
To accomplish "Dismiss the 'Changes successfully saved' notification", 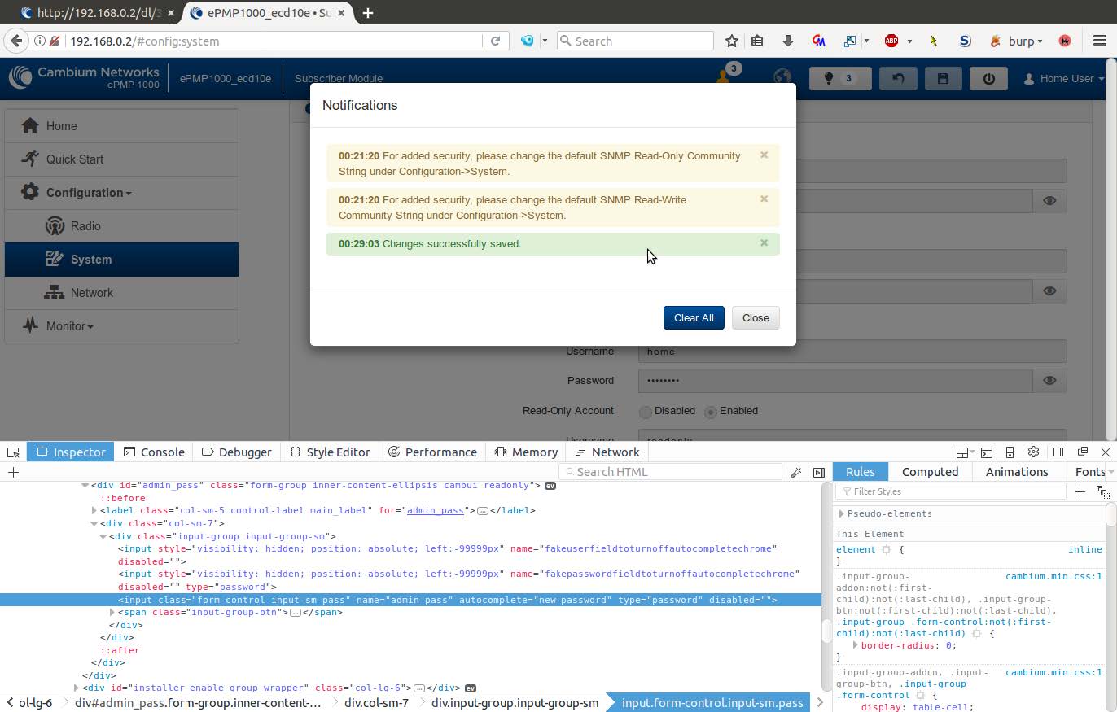I will pos(764,242).
